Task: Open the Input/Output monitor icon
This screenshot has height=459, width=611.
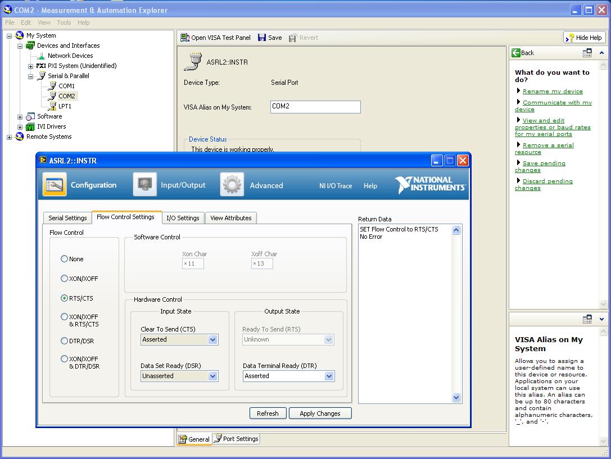Action: tap(144, 184)
